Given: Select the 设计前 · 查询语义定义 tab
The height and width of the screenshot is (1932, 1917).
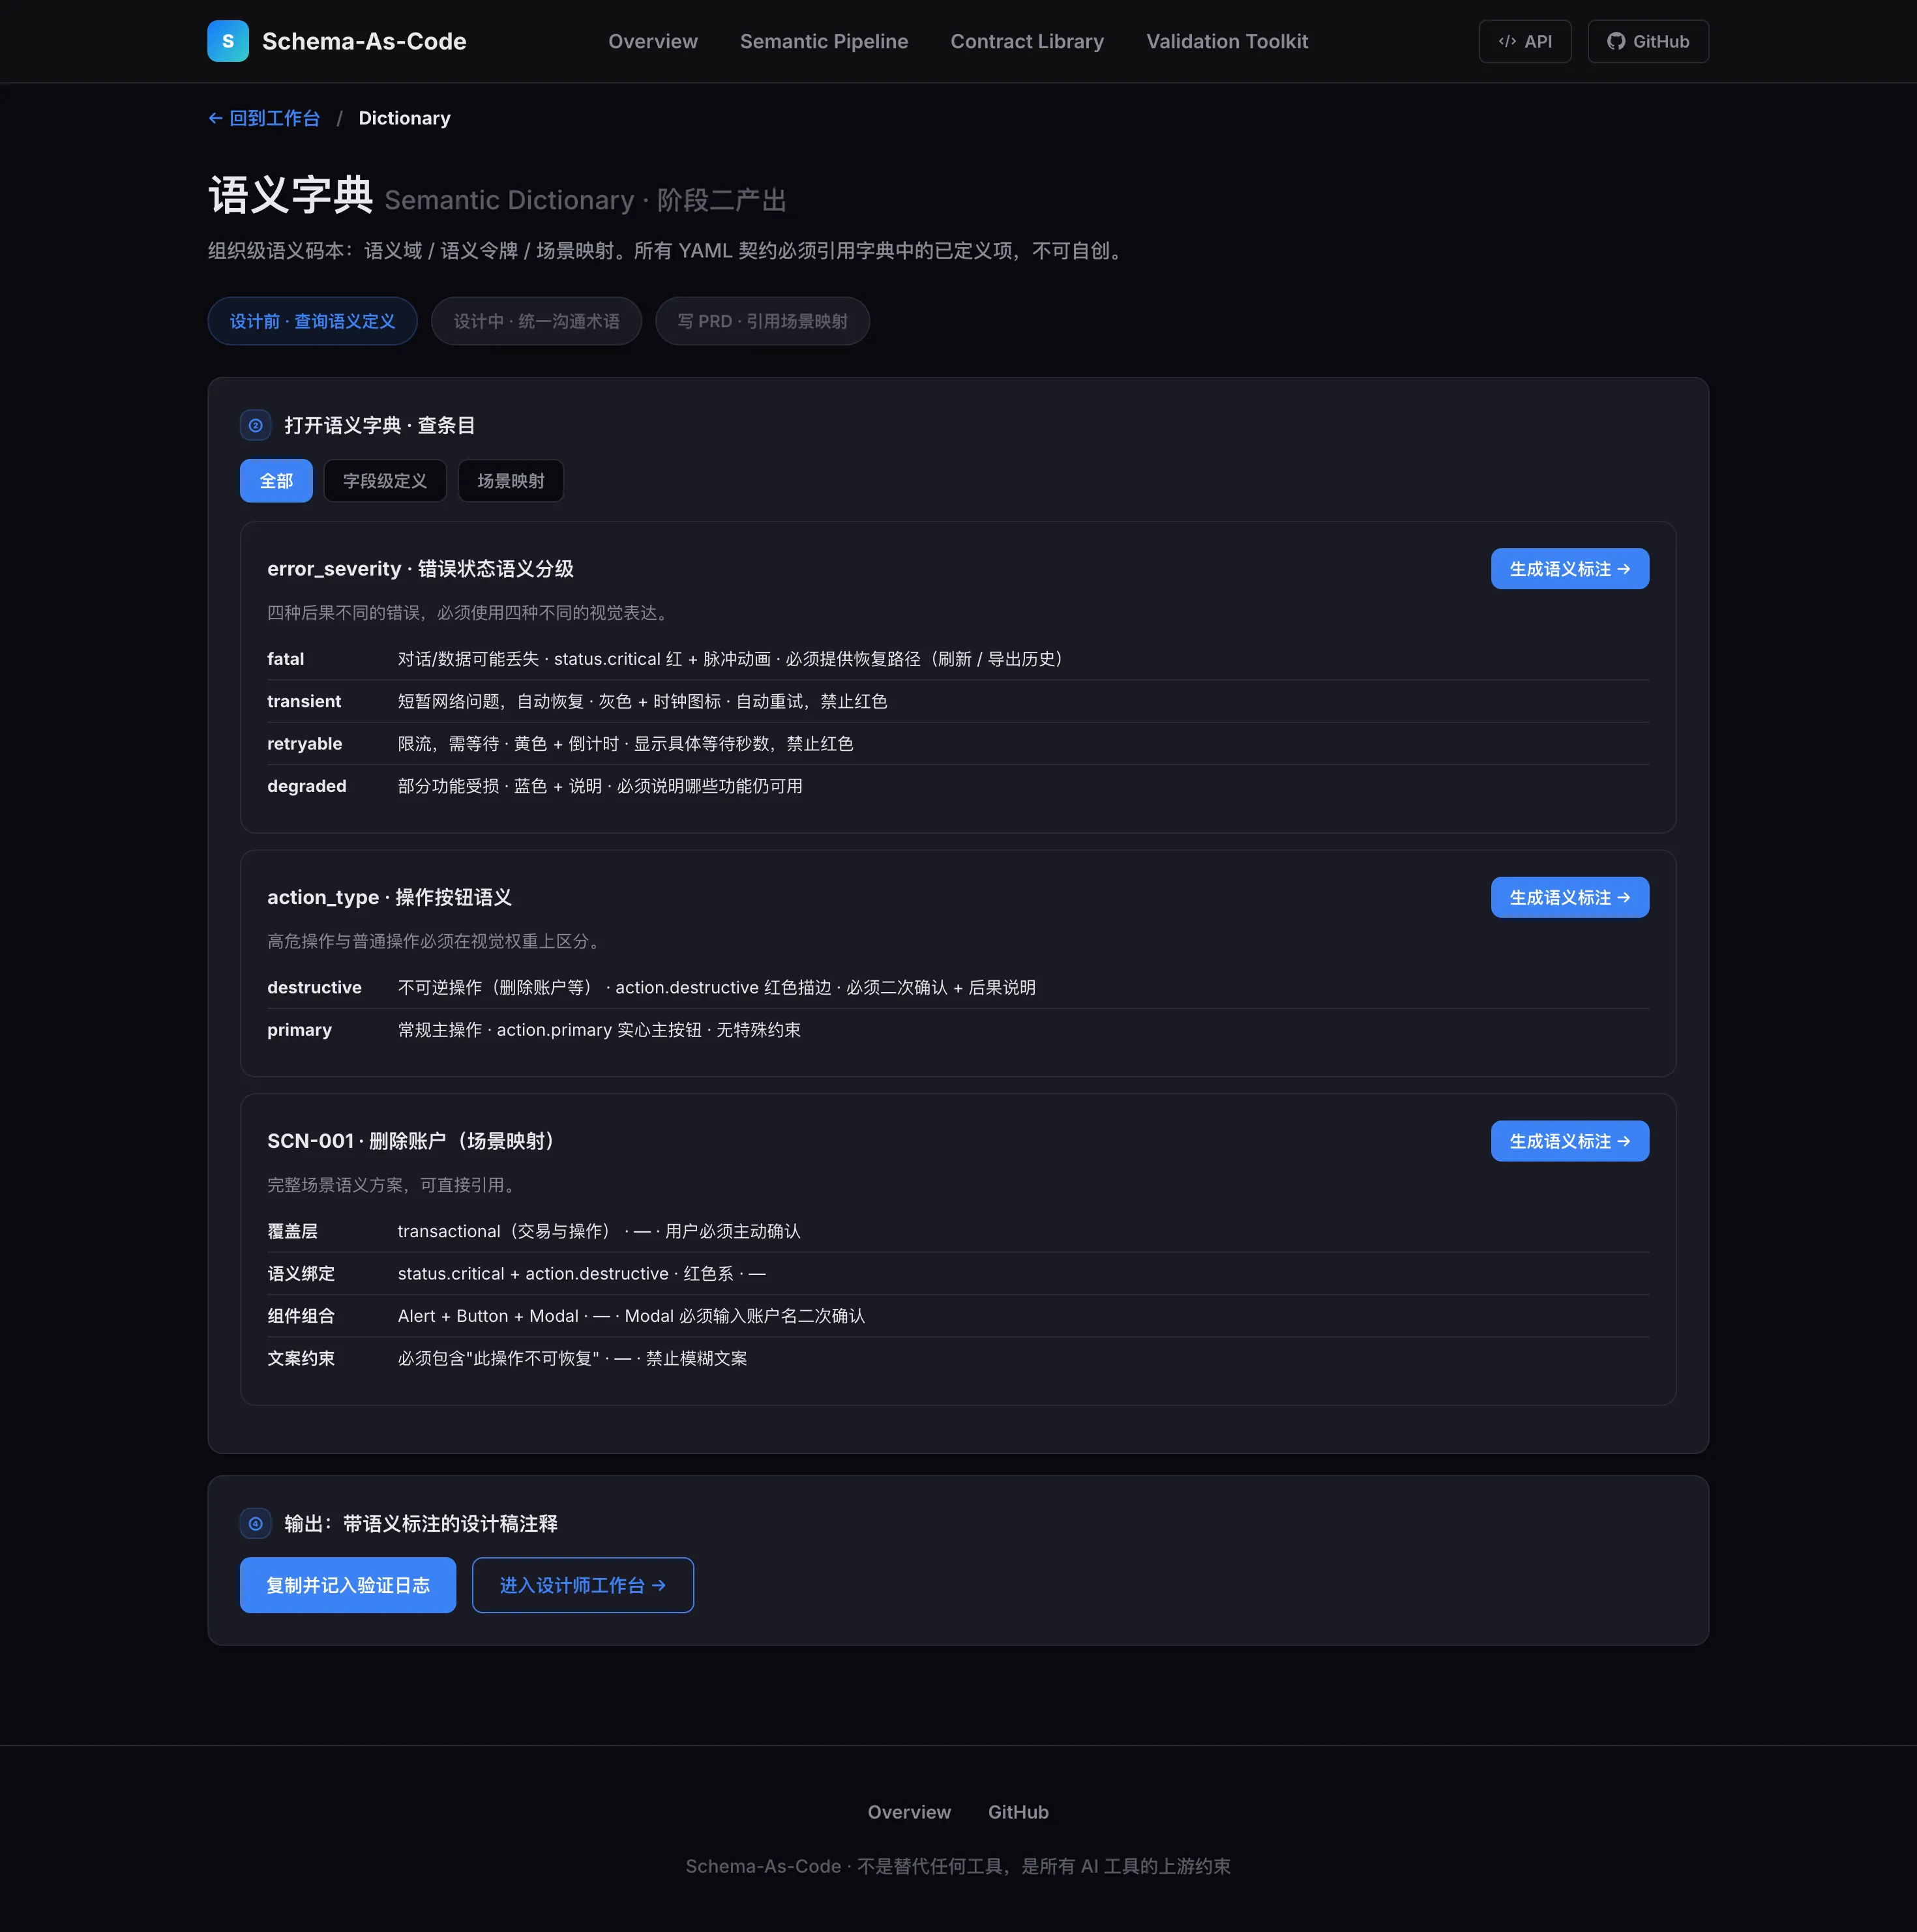Looking at the screenshot, I should (312, 321).
